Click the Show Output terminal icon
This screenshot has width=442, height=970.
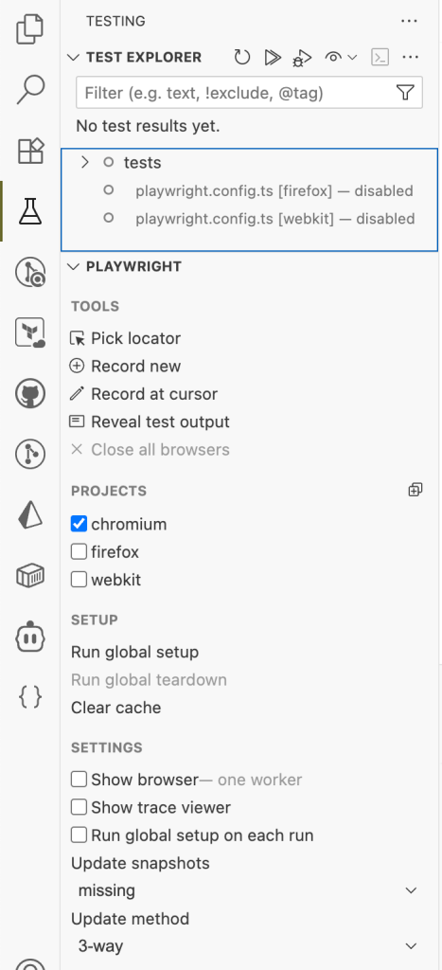click(380, 58)
